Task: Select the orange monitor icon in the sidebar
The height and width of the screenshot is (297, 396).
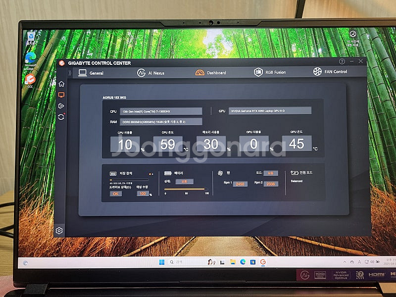Action: pos(61,95)
